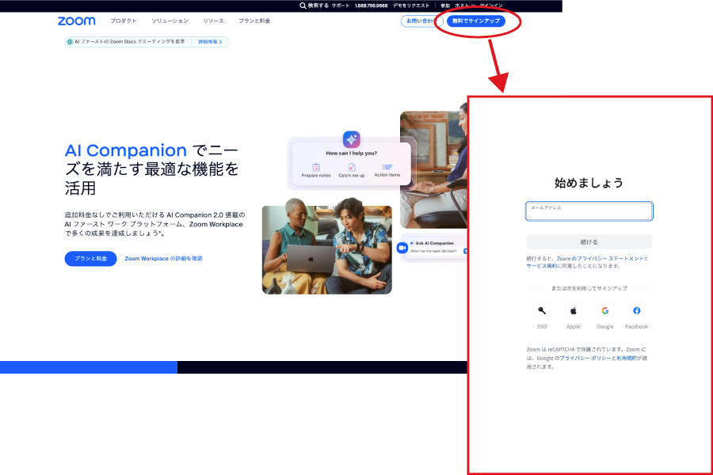Click the Catch me up icon

(x=352, y=167)
